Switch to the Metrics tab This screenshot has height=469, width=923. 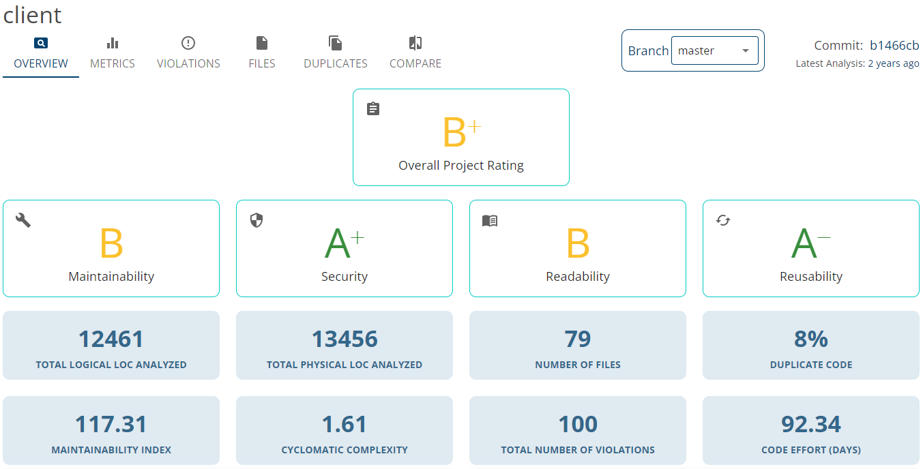[x=113, y=63]
